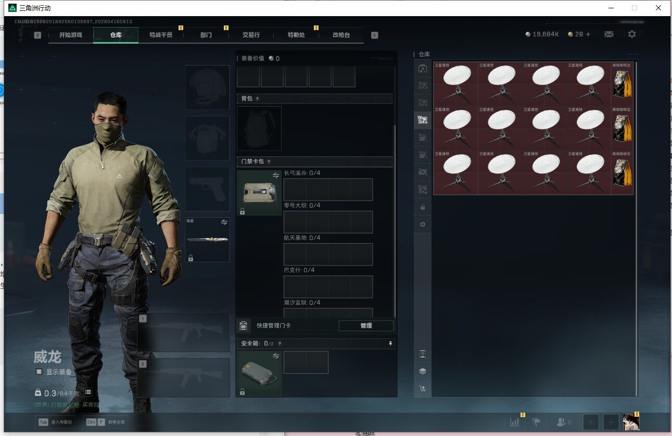672x436 pixels.
Task: Open the flag icon in bottom bar
Action: click(x=536, y=422)
